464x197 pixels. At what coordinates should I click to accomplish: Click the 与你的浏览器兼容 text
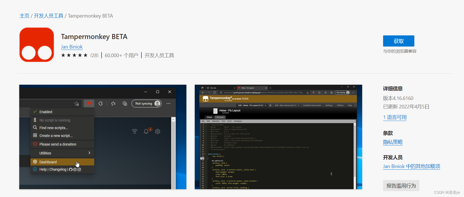tap(400, 51)
